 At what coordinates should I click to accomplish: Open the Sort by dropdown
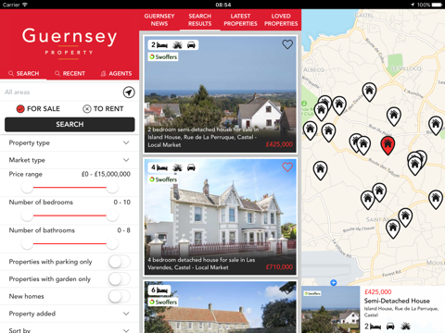click(70, 329)
